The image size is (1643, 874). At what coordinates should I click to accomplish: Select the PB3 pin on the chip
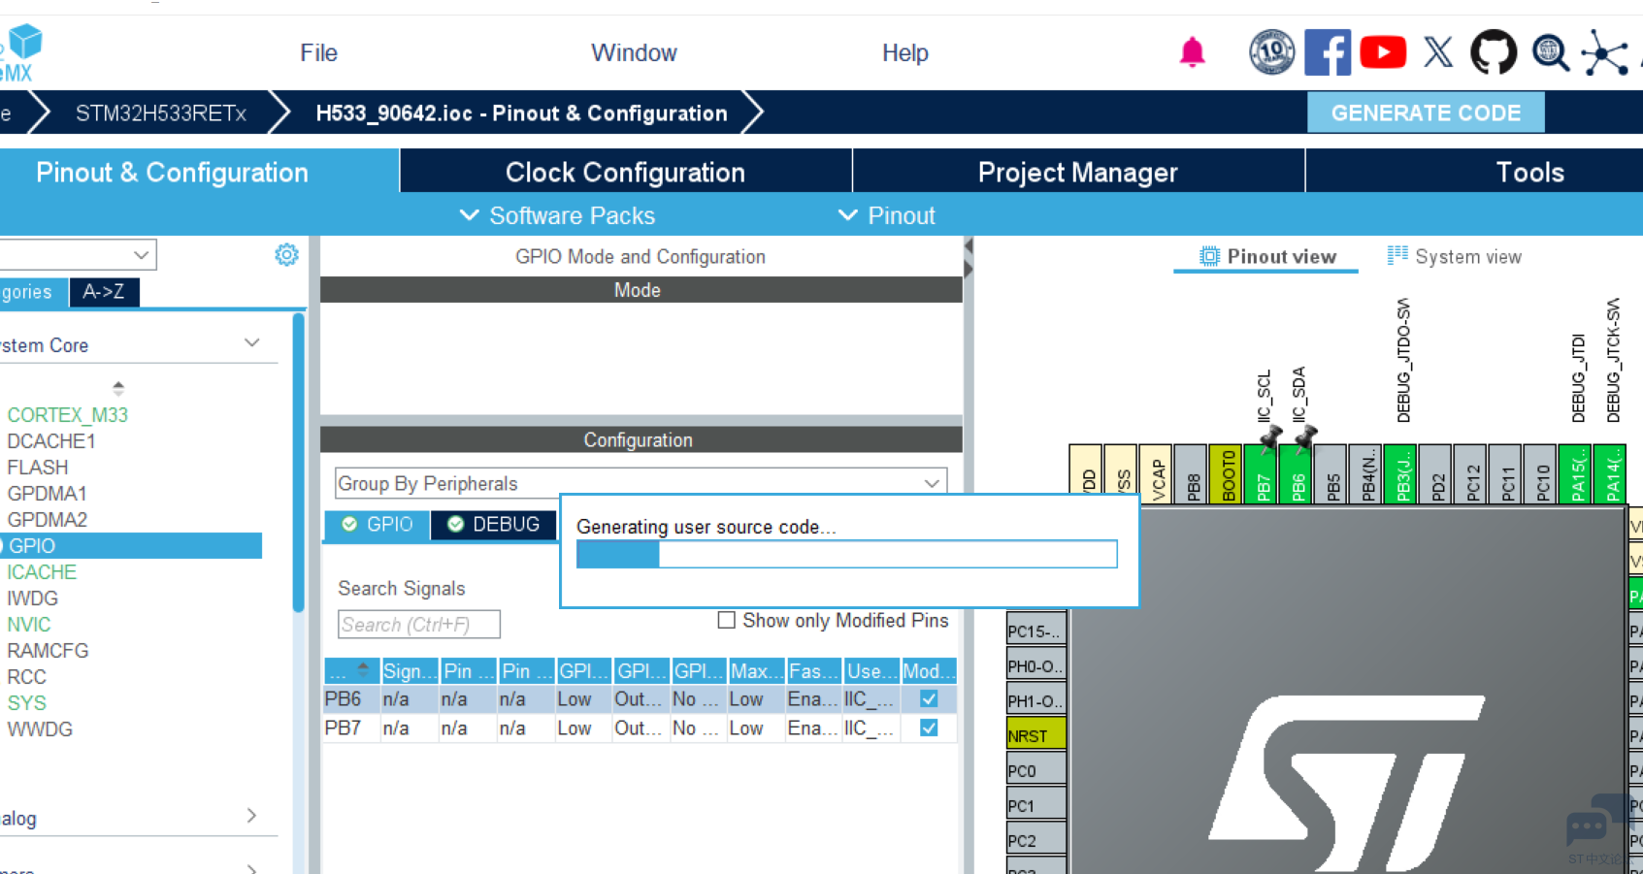tap(1402, 474)
